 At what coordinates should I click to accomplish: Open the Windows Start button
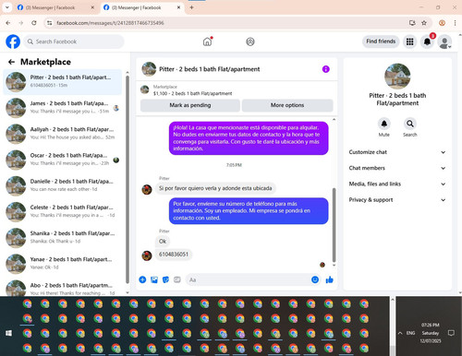tap(8, 333)
